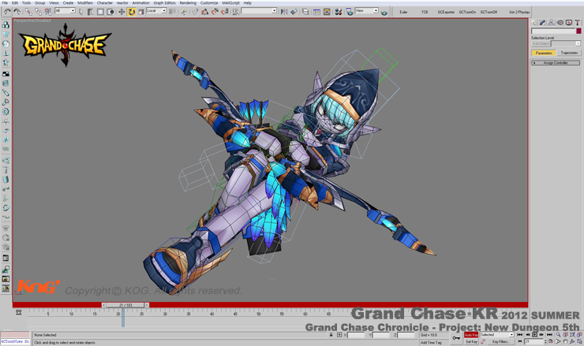The width and height of the screenshot is (584, 346).
Task: Open the Local reference coordinate dropdown
Action: (x=156, y=12)
